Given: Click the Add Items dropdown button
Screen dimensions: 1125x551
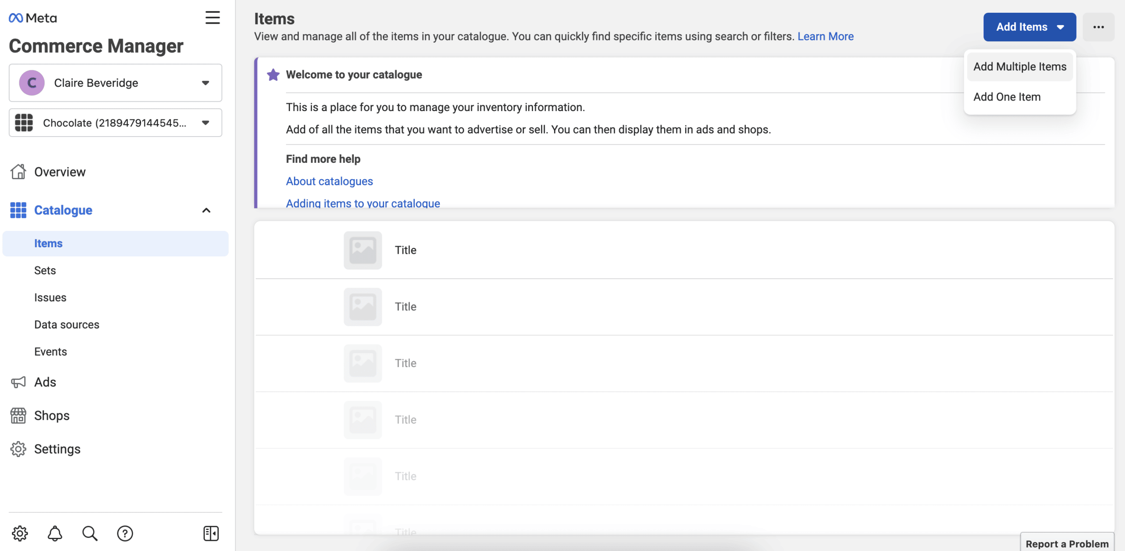Looking at the screenshot, I should [x=1030, y=27].
